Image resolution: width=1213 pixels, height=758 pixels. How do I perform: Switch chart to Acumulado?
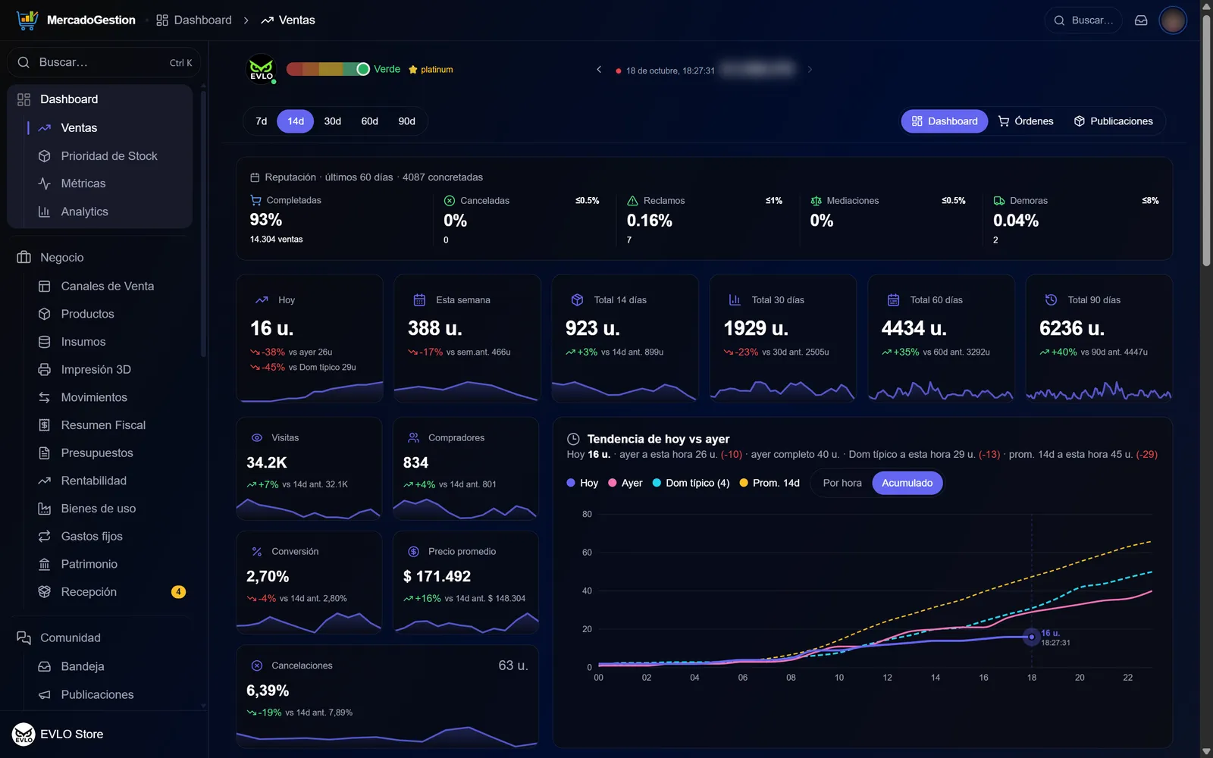907,483
